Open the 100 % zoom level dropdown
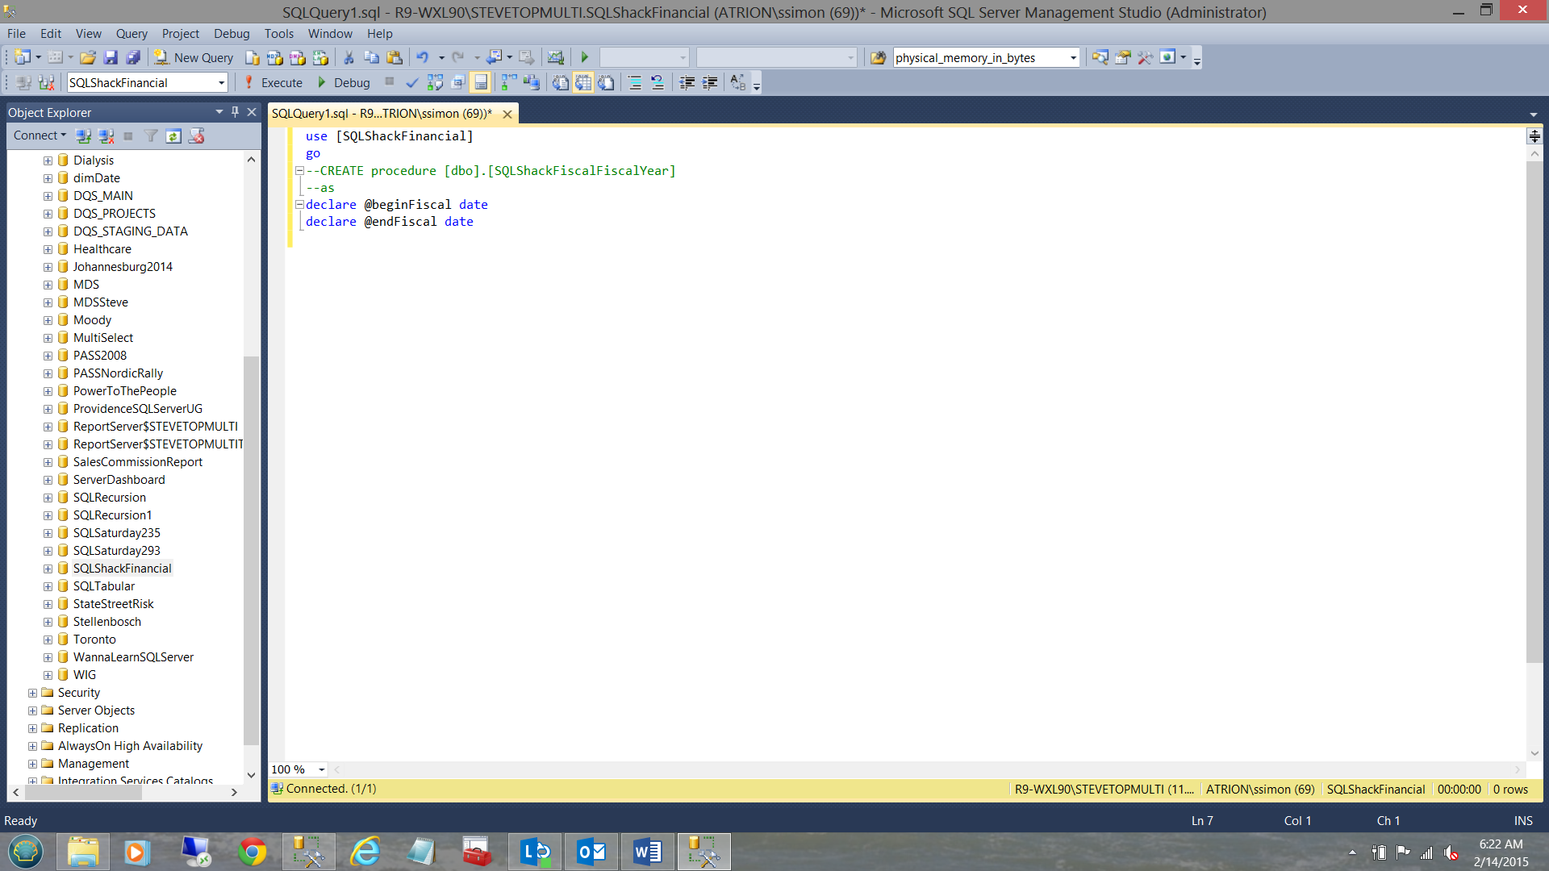Image resolution: width=1549 pixels, height=871 pixels. pyautogui.click(x=321, y=769)
